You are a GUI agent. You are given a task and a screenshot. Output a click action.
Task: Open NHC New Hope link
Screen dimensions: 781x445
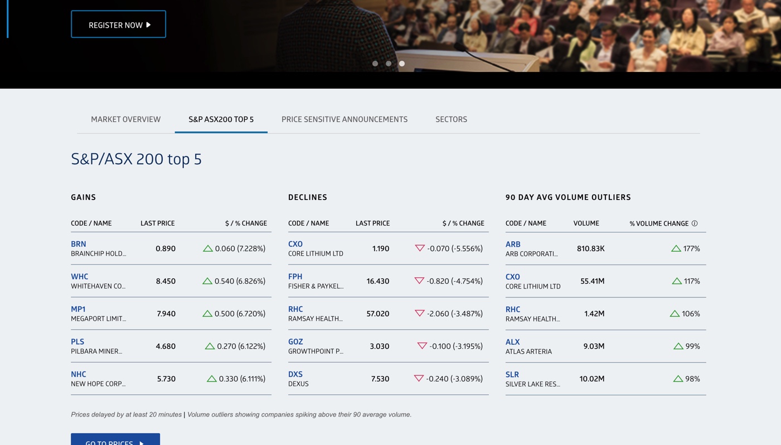[79, 374]
